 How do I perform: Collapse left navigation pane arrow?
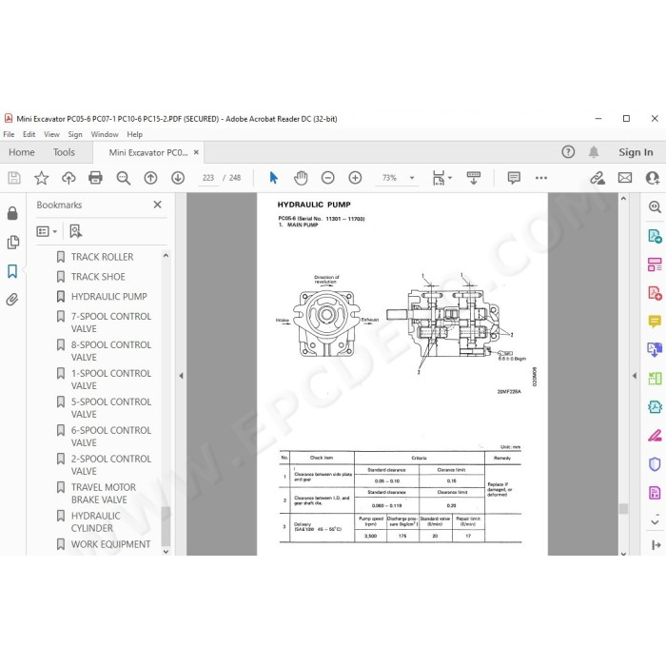click(182, 376)
